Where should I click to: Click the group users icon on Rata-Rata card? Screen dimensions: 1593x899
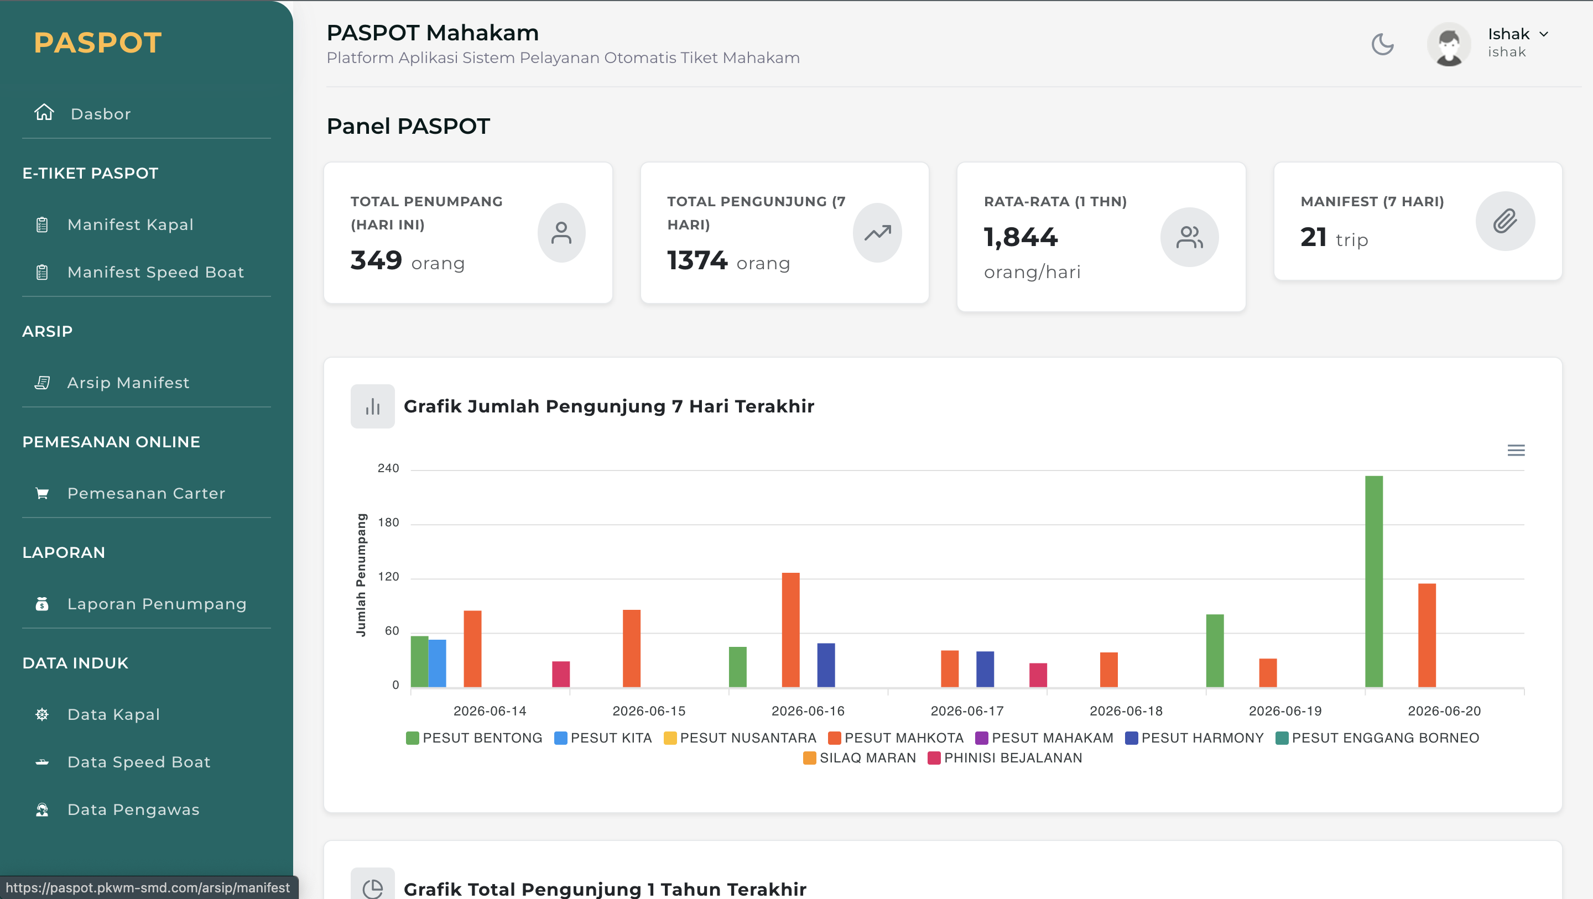(x=1189, y=237)
